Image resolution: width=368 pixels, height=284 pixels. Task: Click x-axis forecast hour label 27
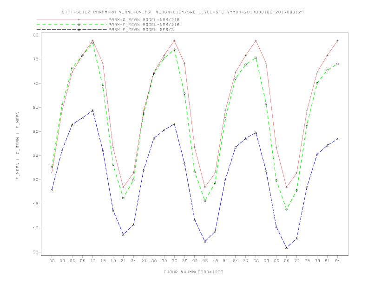(144, 261)
